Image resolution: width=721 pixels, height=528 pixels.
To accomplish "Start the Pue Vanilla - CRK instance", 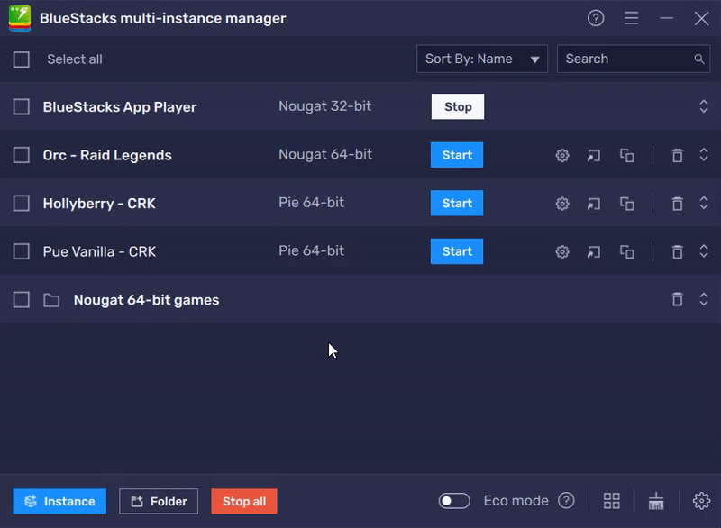I will point(457,251).
